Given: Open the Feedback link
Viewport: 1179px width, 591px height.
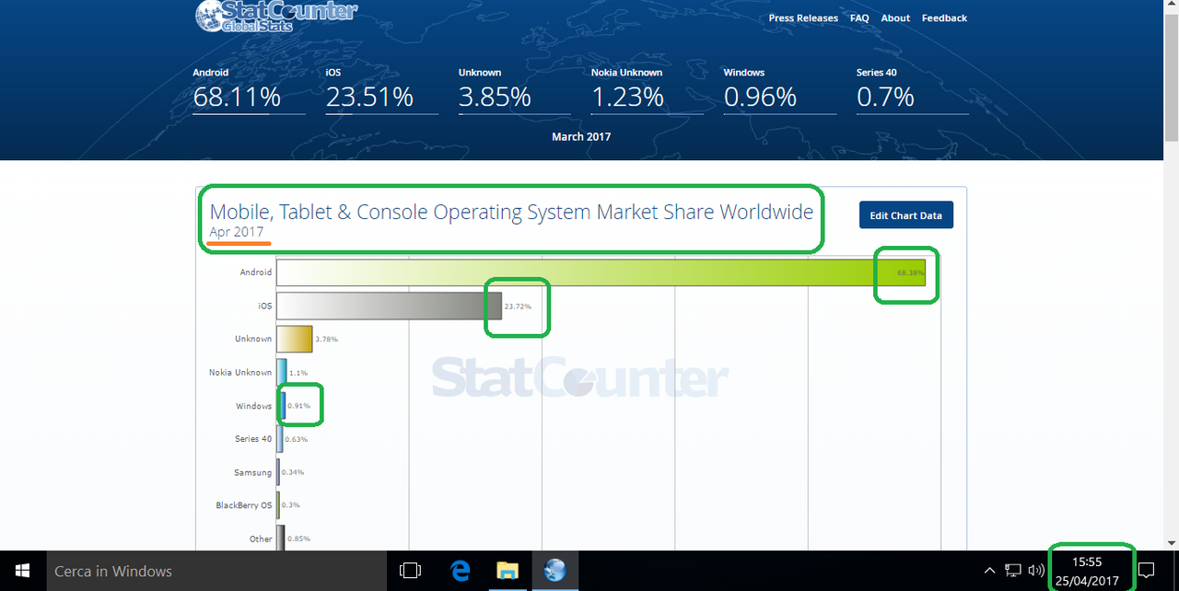Looking at the screenshot, I should [944, 18].
